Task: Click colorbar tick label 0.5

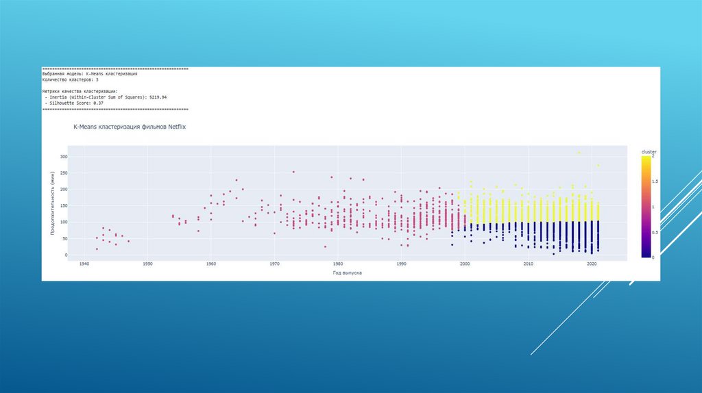Action: 655,233
